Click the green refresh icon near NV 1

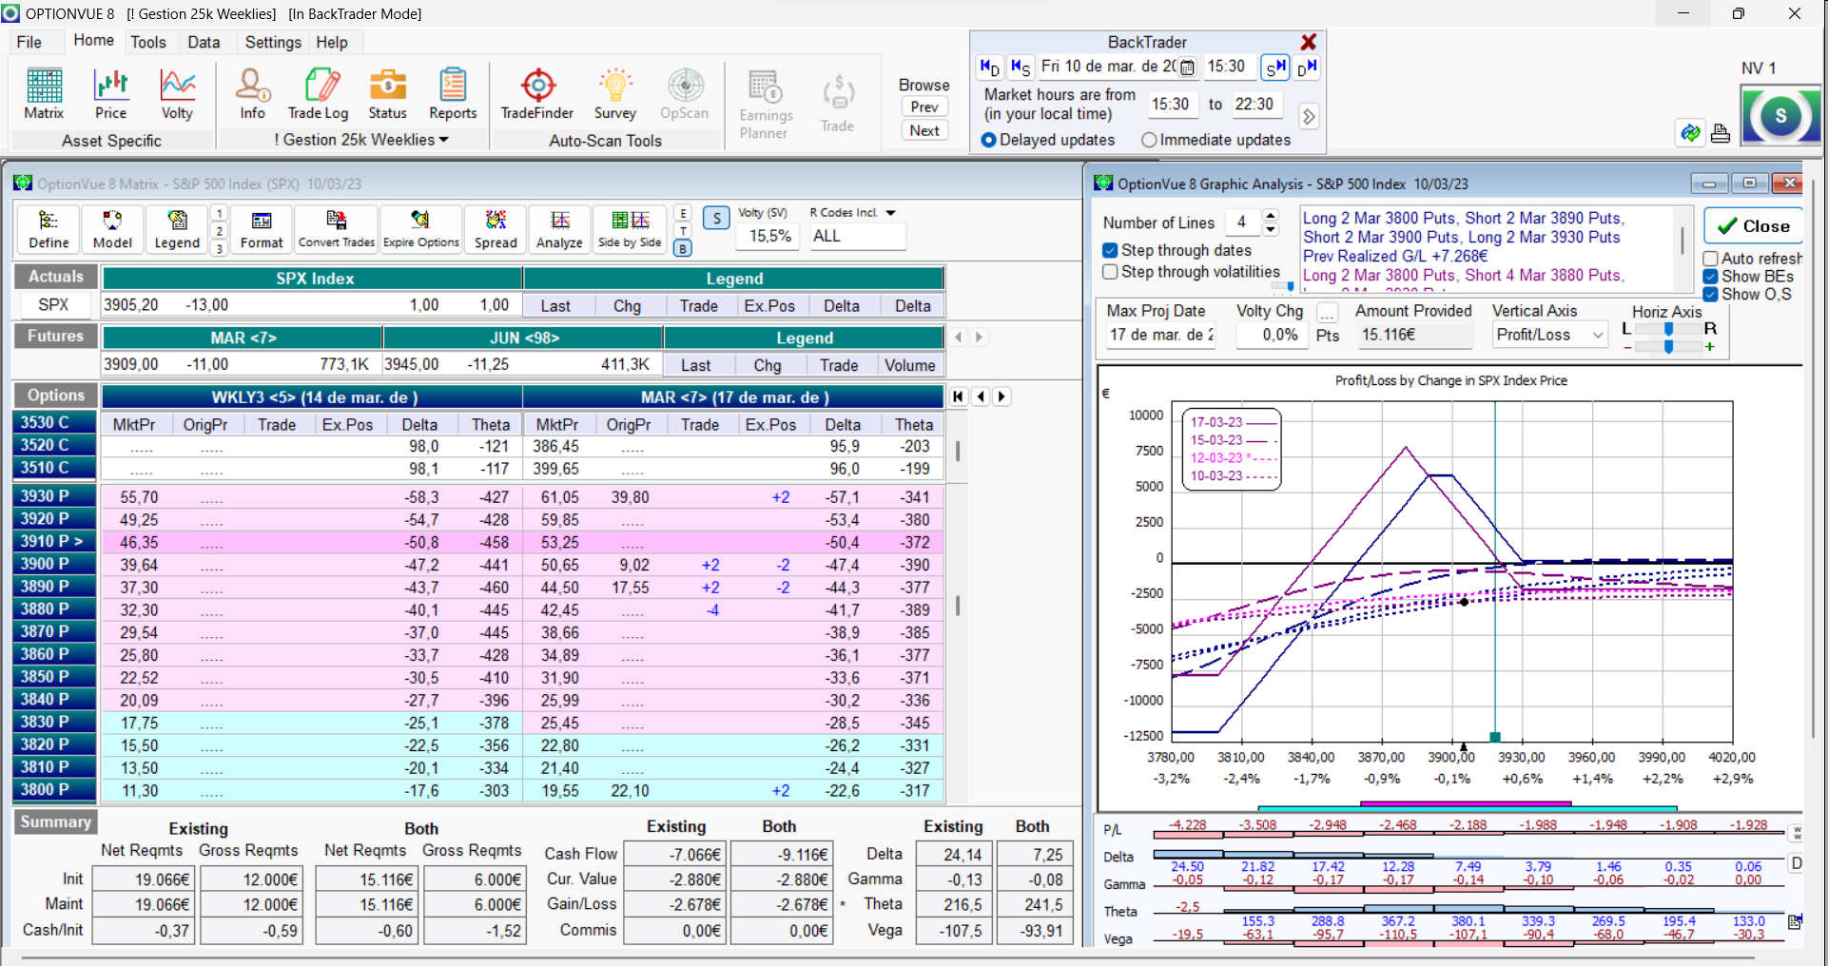point(1690,133)
